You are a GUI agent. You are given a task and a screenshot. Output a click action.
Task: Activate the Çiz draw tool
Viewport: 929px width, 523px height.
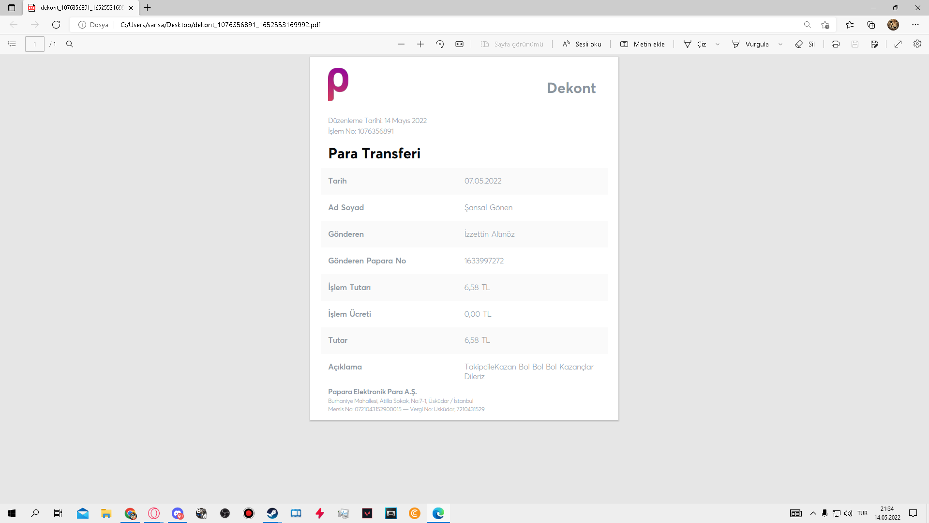pyautogui.click(x=695, y=44)
